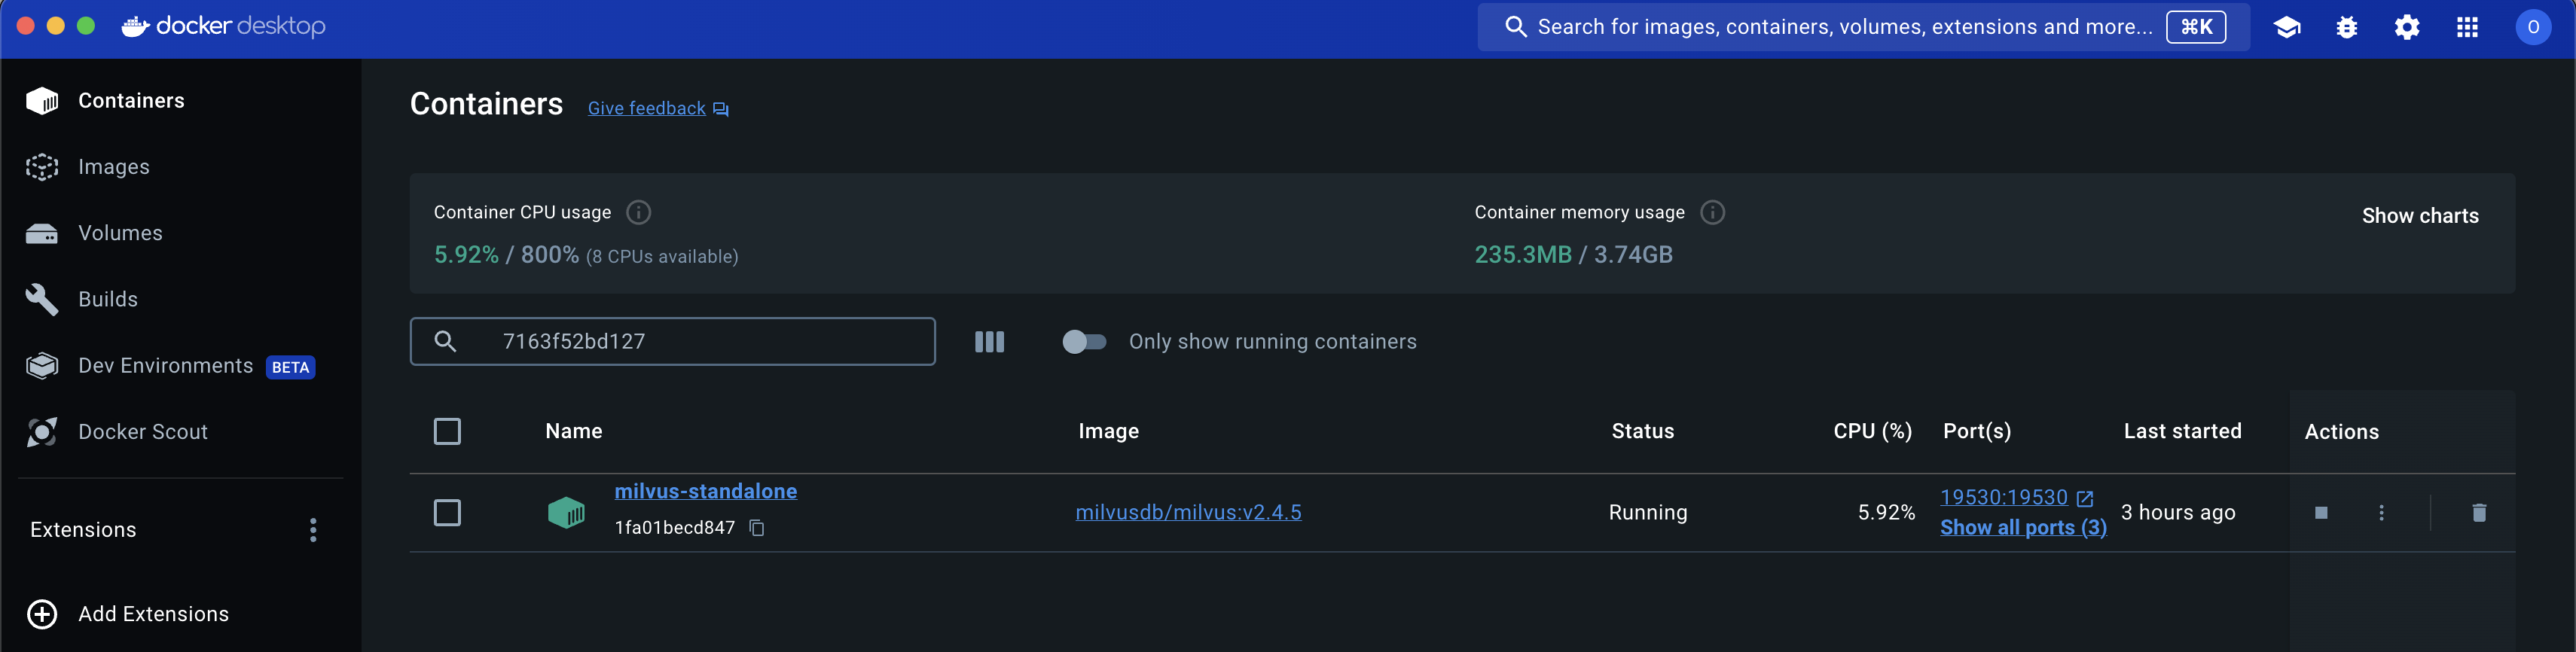Open the user account avatar

coord(2533,27)
